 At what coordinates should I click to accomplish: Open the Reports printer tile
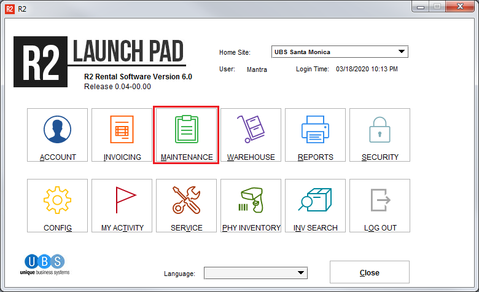click(315, 135)
